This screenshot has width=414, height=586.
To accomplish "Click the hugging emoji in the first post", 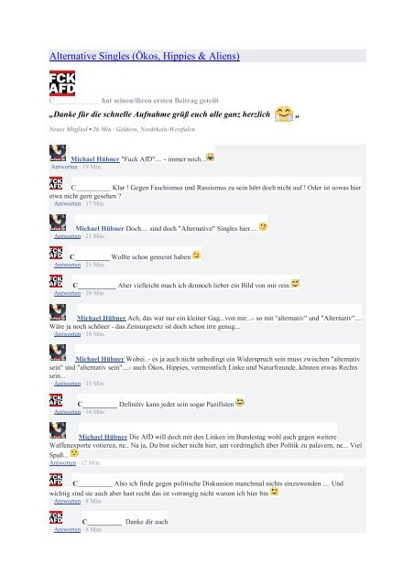I will tap(283, 114).
